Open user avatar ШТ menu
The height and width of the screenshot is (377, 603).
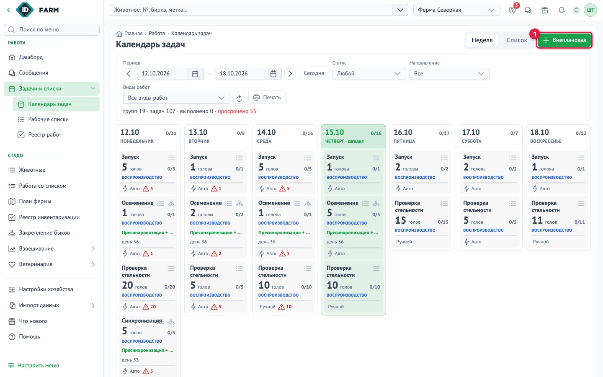pyautogui.click(x=590, y=10)
